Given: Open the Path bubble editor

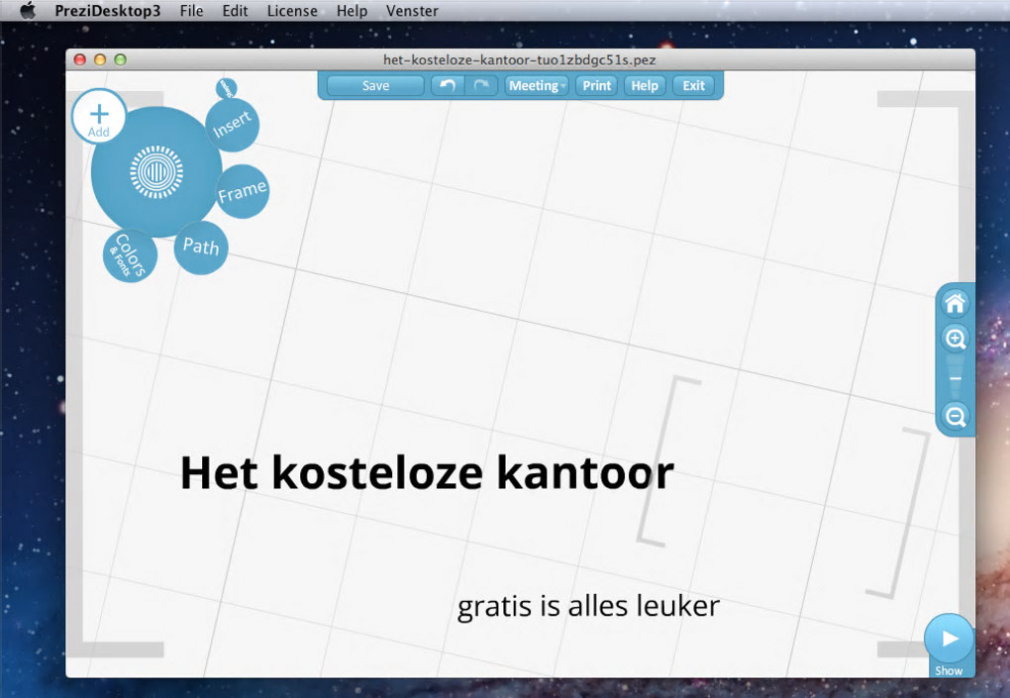Looking at the screenshot, I should tap(201, 248).
